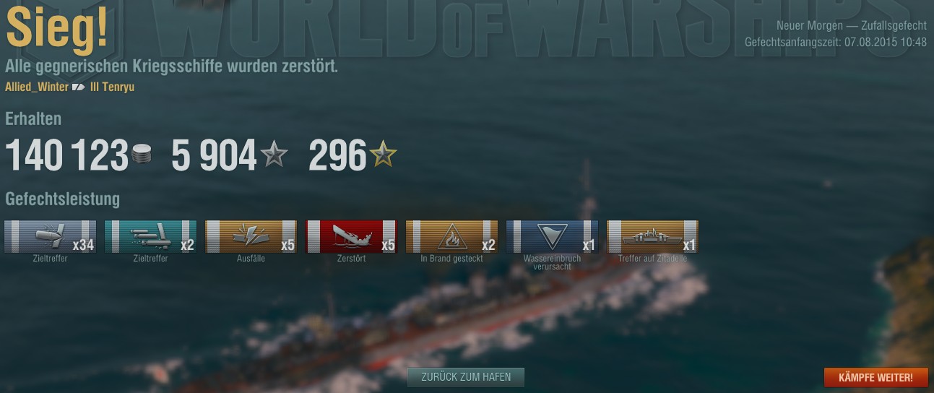Click the gray experience star icon

coord(274,155)
